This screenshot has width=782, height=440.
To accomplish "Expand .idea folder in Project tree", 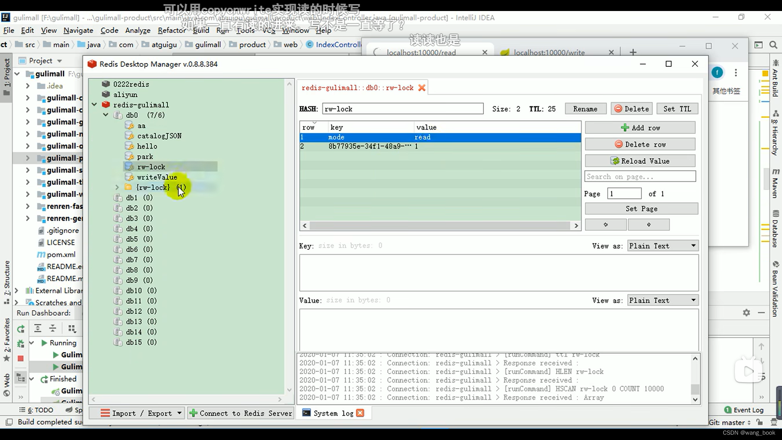I will click(x=27, y=86).
